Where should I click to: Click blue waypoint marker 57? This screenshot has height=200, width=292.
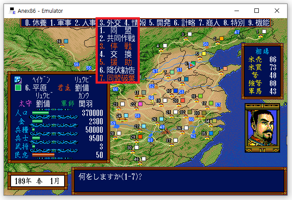[x=218, y=105]
